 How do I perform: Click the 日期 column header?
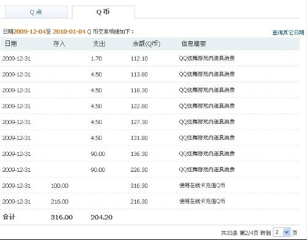coord(11,44)
